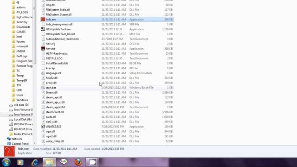Select the Windows folder in the tree

(x=22, y=100)
